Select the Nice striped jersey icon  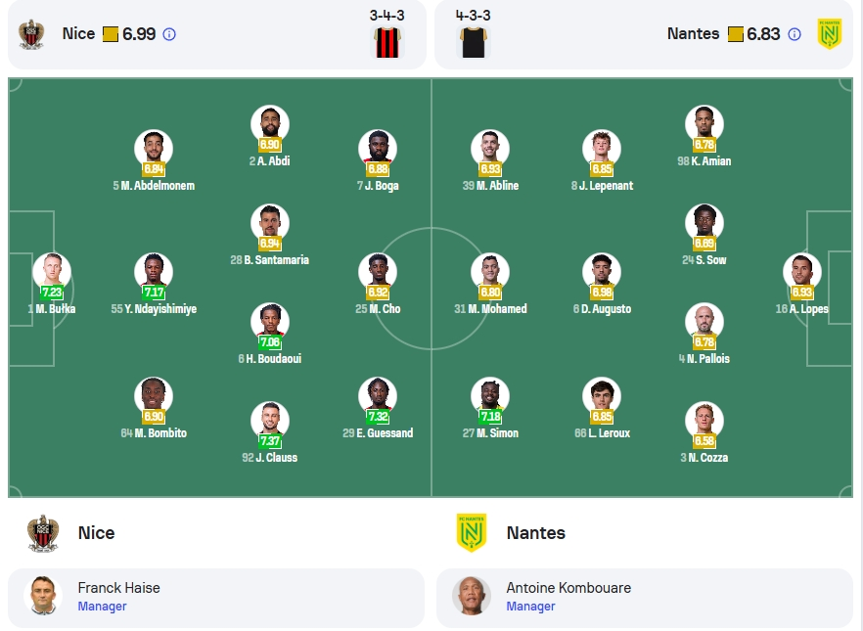tap(386, 42)
